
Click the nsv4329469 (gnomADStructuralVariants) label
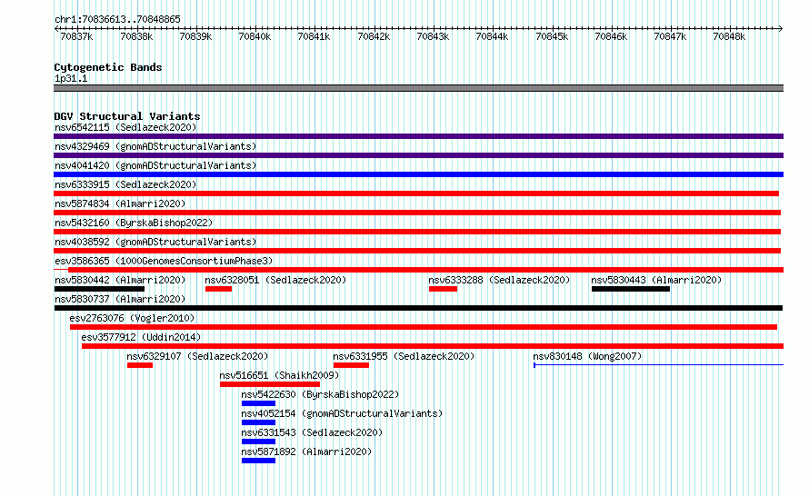pos(155,146)
